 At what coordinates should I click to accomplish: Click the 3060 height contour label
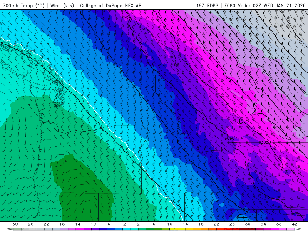coord(229,138)
